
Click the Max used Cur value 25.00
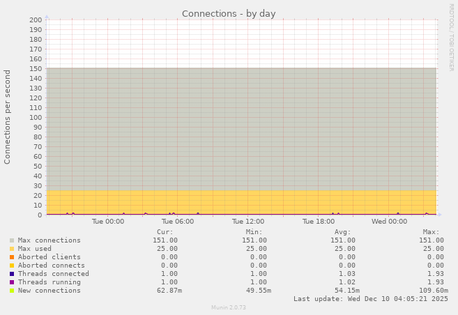coord(167,249)
